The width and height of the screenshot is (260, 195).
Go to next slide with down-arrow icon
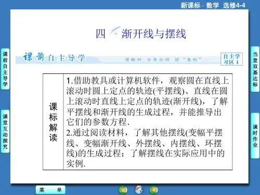point(154,190)
